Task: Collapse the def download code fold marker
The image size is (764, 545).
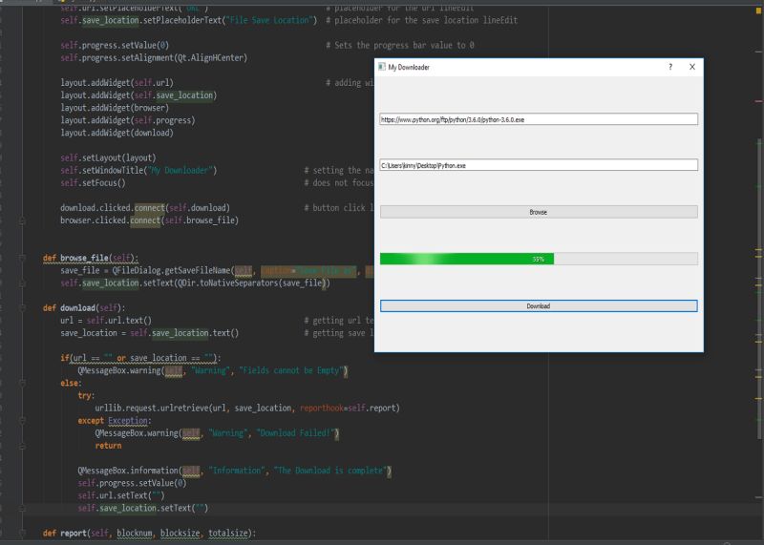Action: coord(22,307)
